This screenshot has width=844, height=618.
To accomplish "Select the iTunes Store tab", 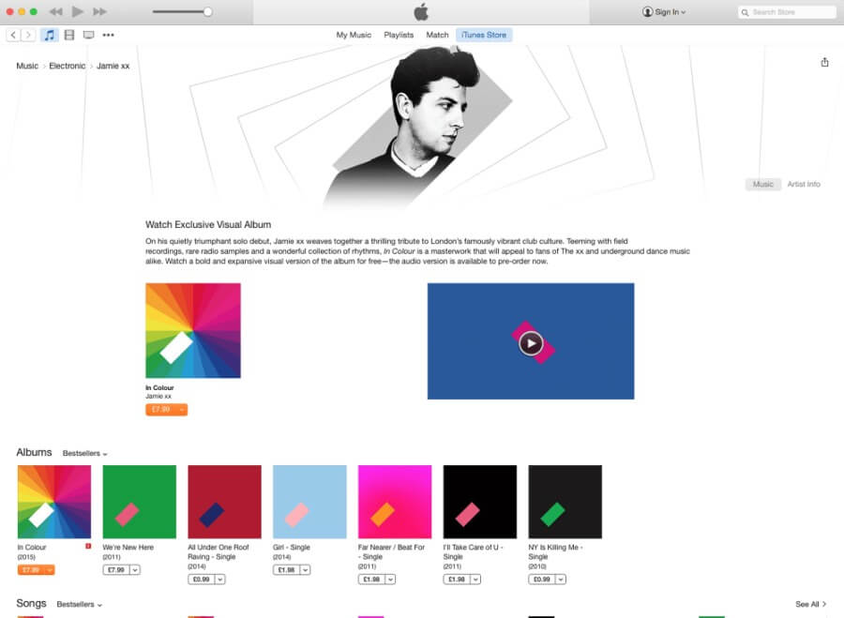I will point(484,35).
